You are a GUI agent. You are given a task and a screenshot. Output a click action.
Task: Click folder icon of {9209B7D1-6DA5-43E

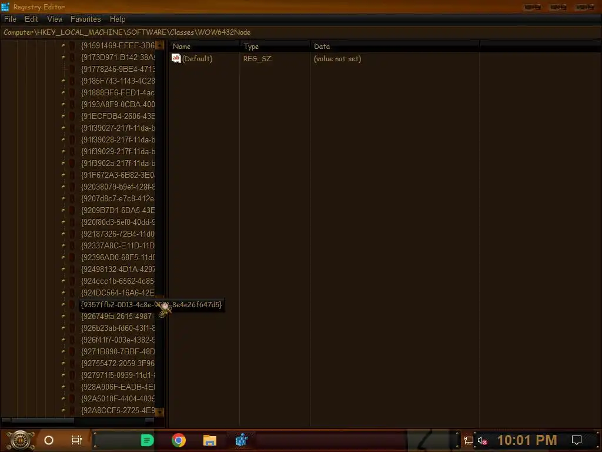tap(72, 210)
